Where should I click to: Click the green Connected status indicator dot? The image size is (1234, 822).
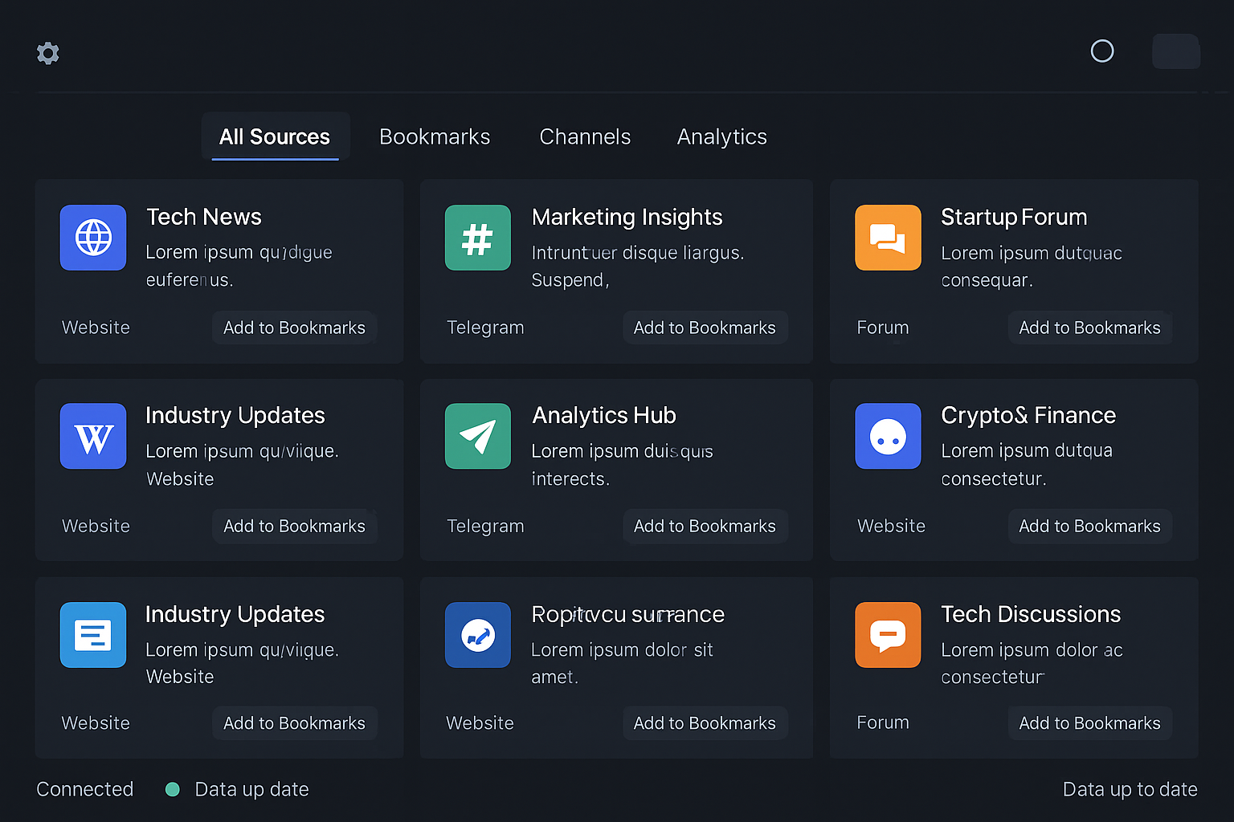click(x=172, y=789)
